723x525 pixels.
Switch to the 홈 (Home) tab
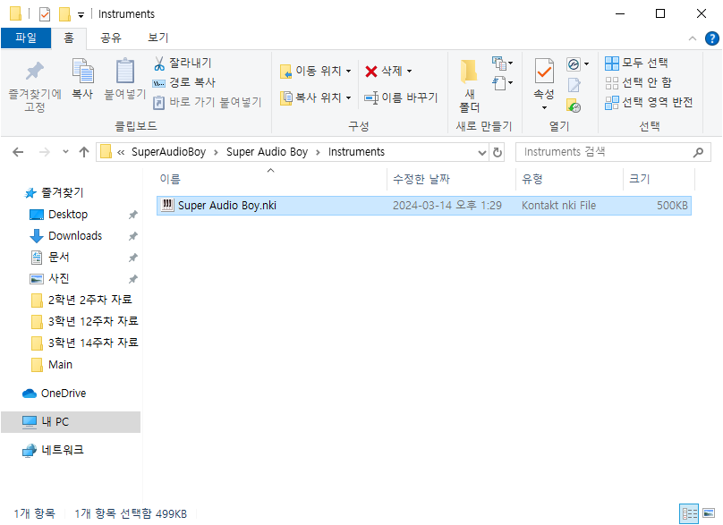coord(69,38)
